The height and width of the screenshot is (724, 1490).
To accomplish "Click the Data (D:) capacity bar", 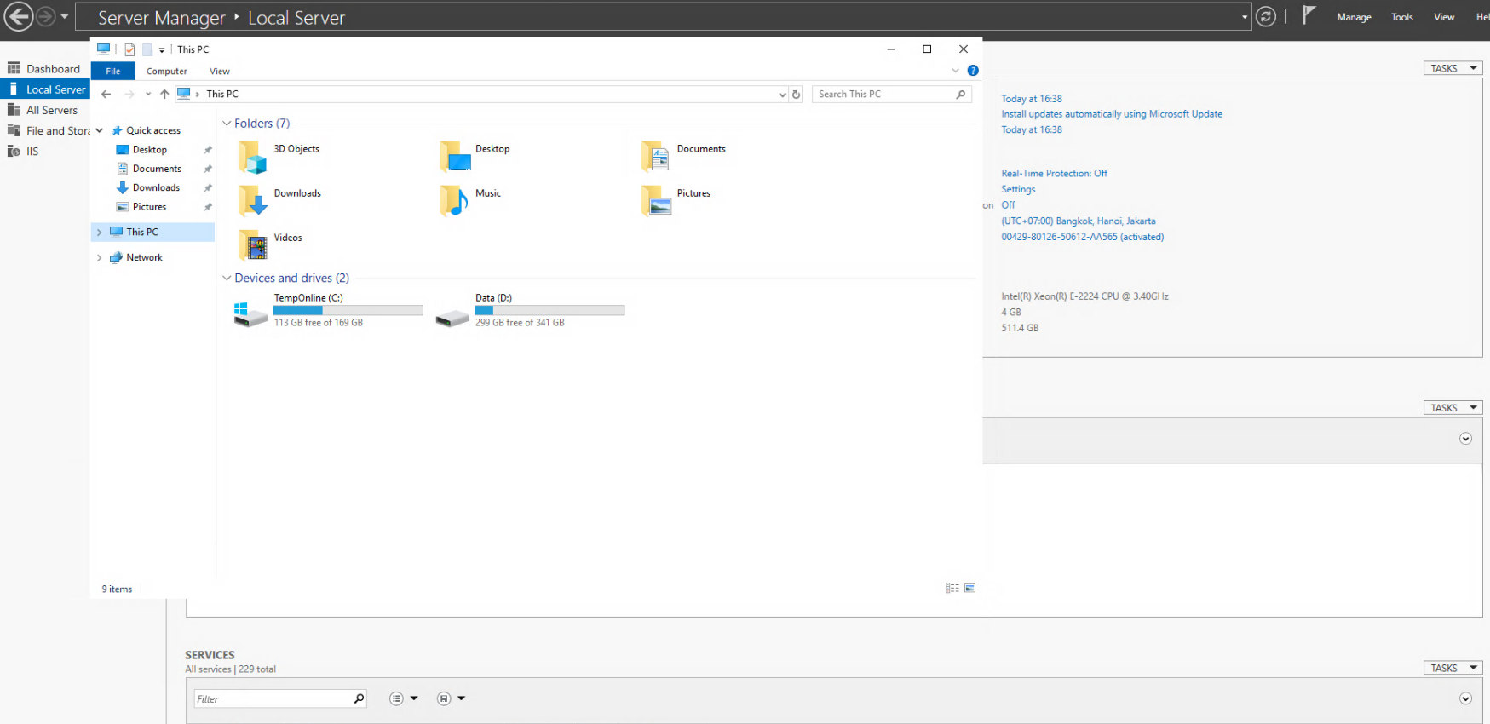I will coord(549,311).
